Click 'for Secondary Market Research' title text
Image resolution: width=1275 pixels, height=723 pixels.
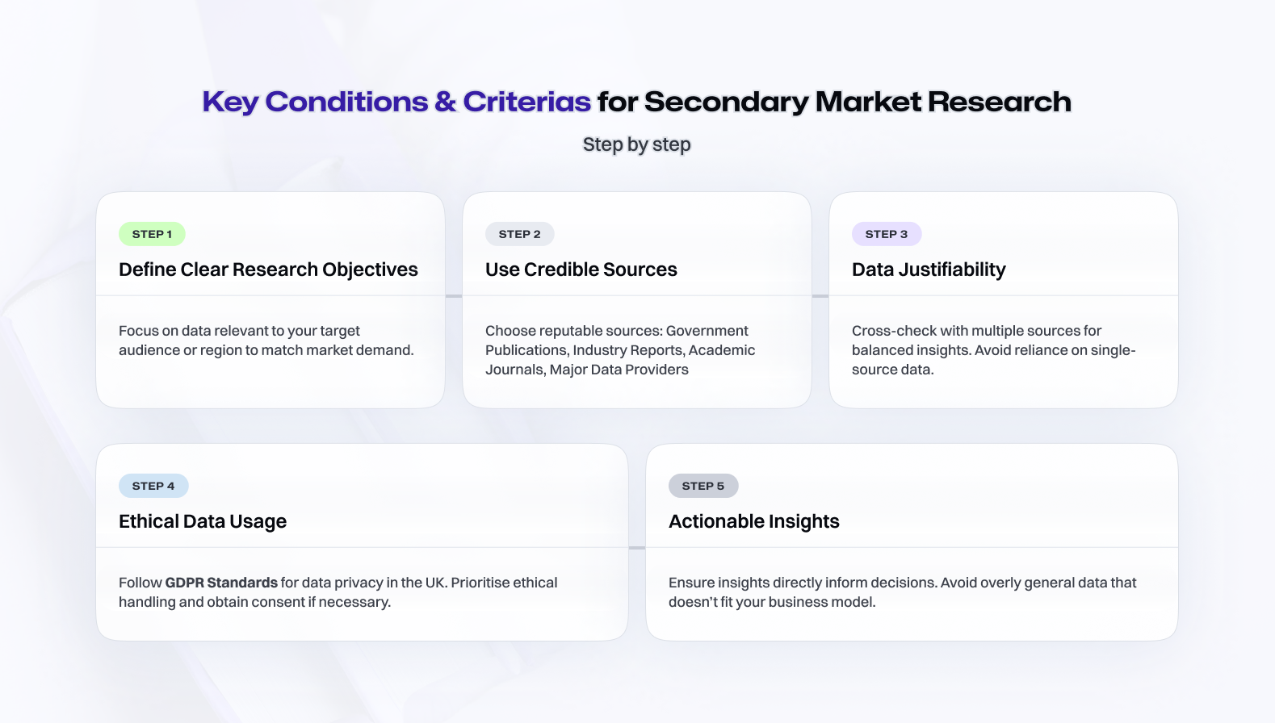pyautogui.click(x=834, y=102)
